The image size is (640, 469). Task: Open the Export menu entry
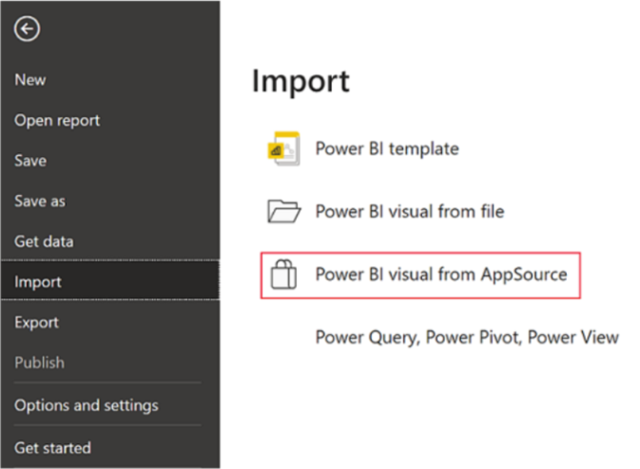point(37,322)
